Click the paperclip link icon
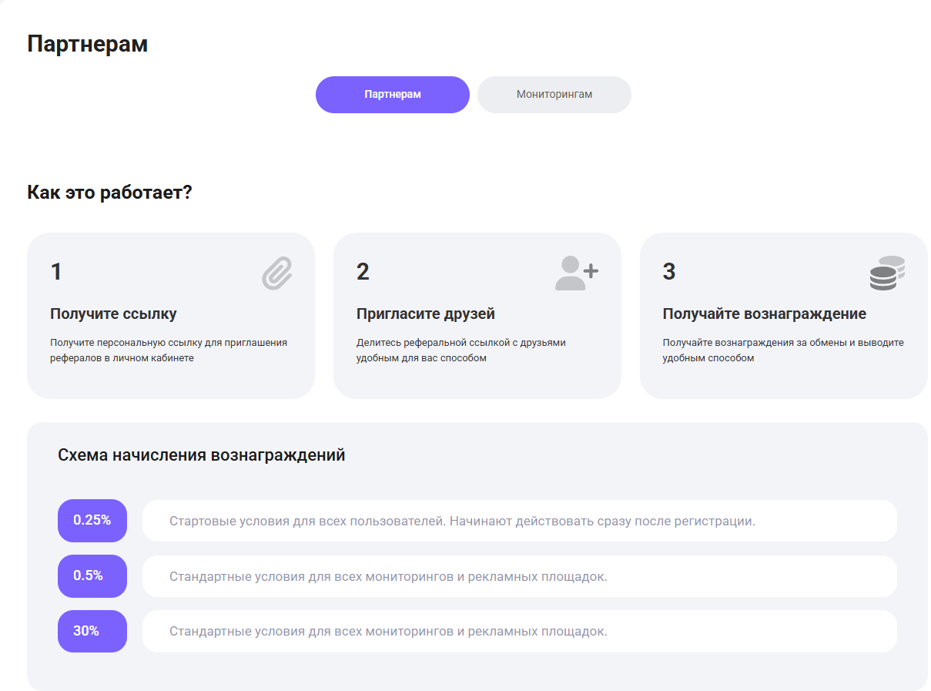 [277, 273]
